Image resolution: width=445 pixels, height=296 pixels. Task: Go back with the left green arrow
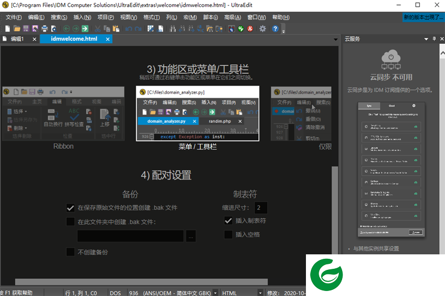(x=66, y=29)
